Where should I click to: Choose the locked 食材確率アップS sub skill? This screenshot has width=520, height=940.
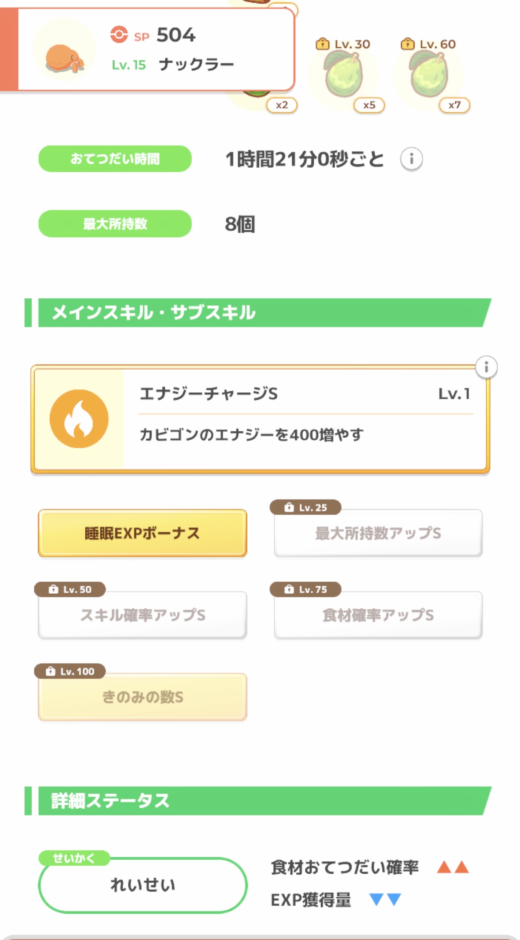pos(378,615)
